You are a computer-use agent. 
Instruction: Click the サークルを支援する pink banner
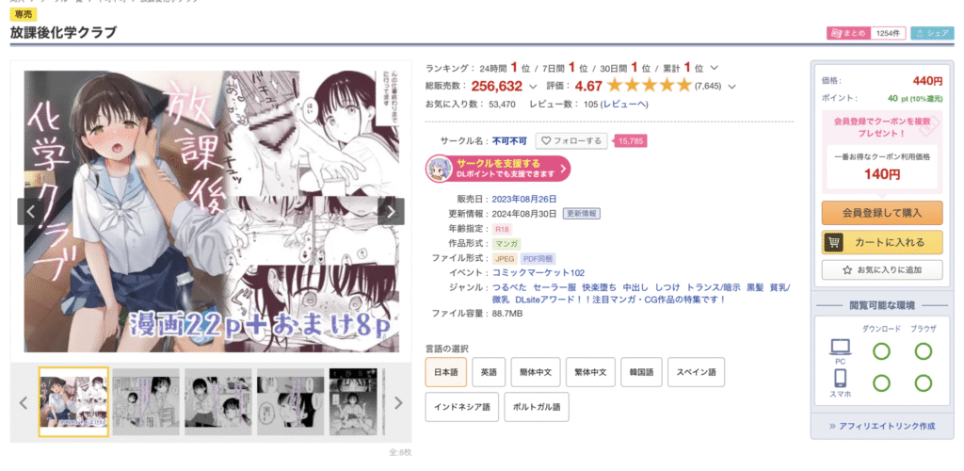[498, 169]
